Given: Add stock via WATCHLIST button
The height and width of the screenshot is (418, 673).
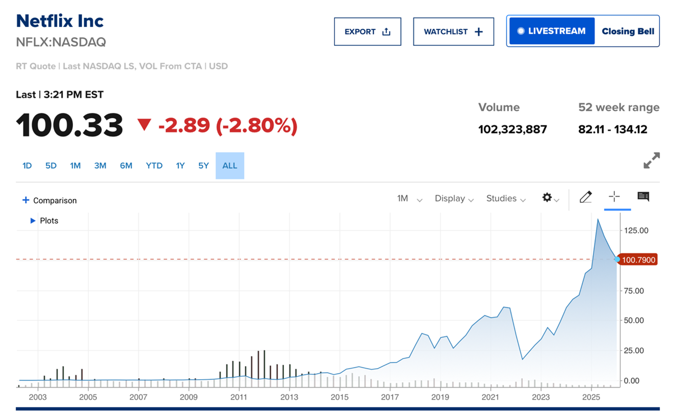Looking at the screenshot, I should tap(453, 32).
